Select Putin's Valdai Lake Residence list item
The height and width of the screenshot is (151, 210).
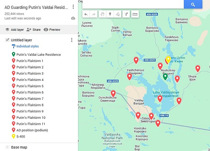(x=38, y=54)
